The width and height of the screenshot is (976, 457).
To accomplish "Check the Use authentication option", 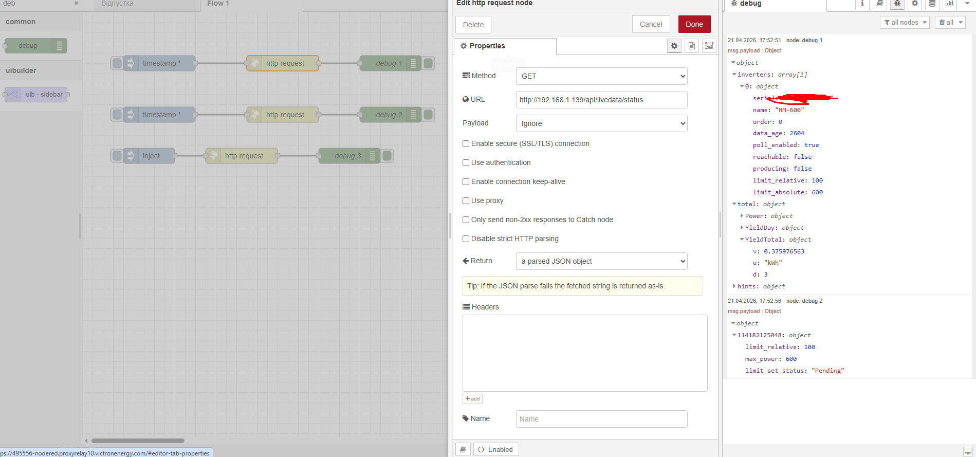I will pyautogui.click(x=466, y=163).
